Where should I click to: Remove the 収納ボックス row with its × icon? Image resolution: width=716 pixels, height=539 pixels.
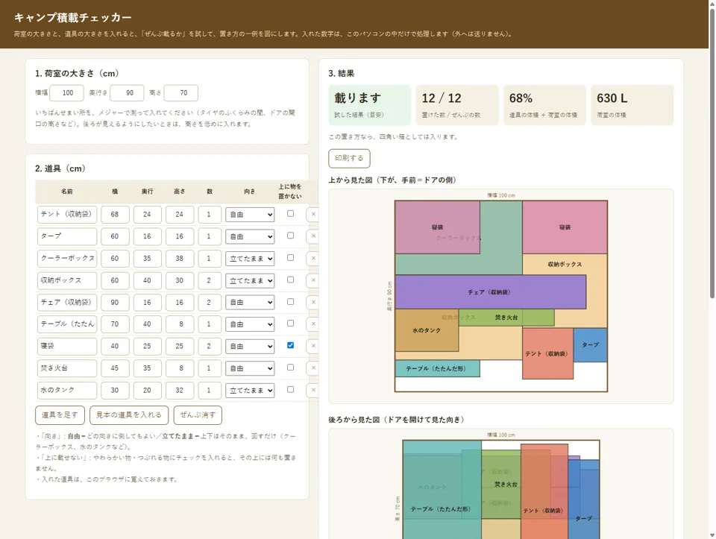pyautogui.click(x=313, y=280)
